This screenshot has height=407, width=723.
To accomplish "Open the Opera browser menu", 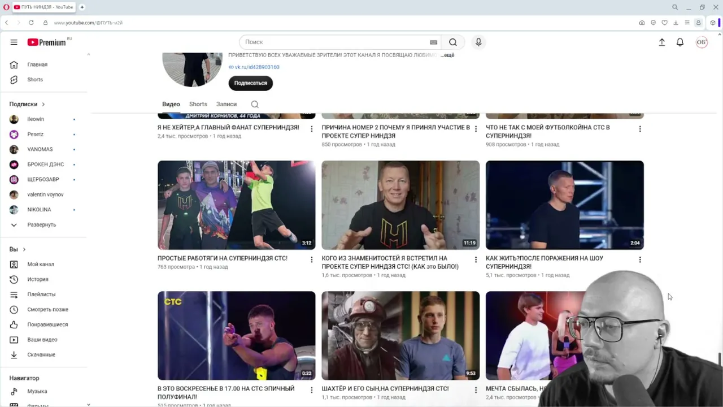I will click(6, 7).
